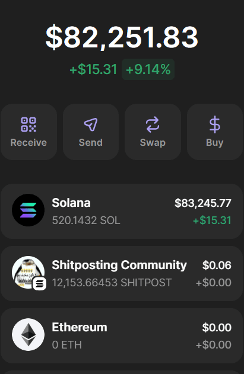Click the Buy dollar sign icon
Image resolution: width=244 pixels, height=374 pixels.
pyautogui.click(x=214, y=124)
